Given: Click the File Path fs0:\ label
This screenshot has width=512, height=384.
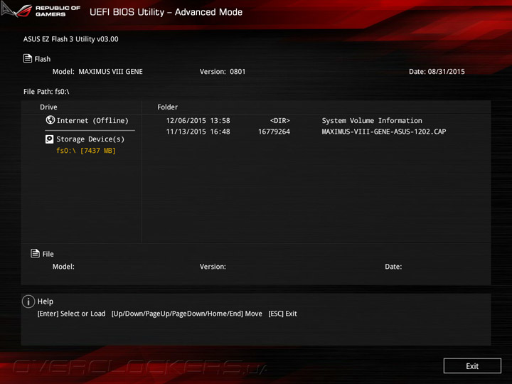Looking at the screenshot, I should (x=46, y=92).
